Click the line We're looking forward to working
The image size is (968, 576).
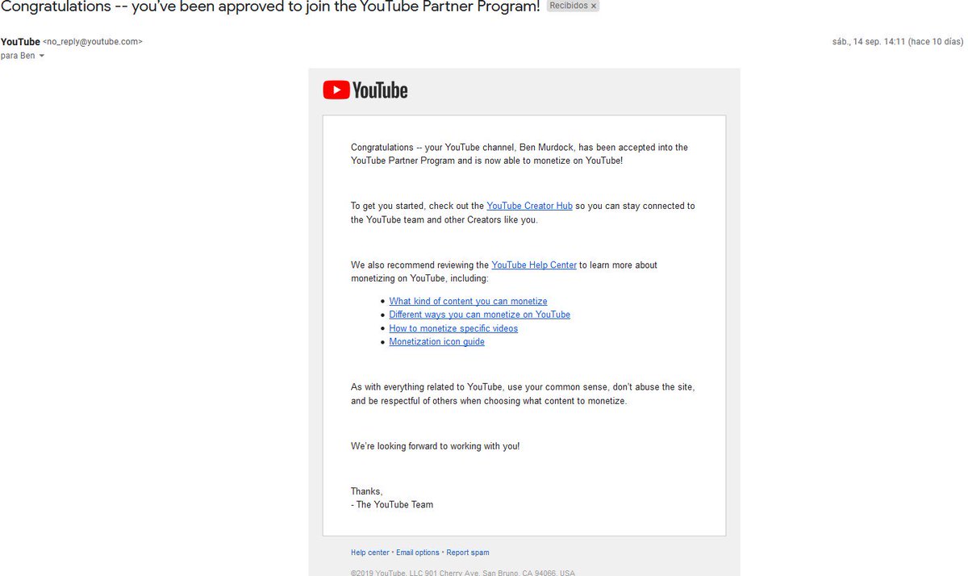click(x=436, y=446)
